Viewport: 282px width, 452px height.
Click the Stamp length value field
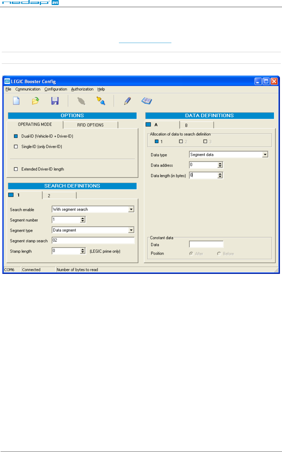pyautogui.click(x=66, y=251)
